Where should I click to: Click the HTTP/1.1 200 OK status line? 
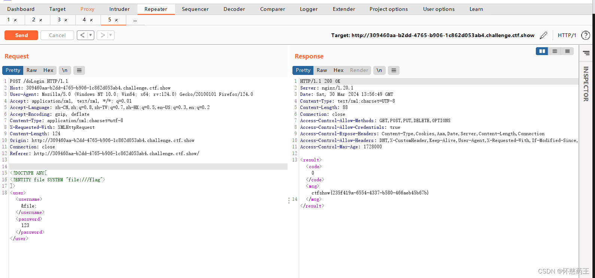click(320, 81)
